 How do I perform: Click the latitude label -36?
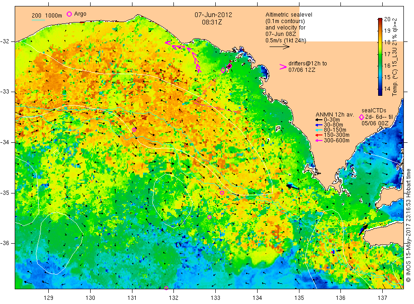(5, 243)
